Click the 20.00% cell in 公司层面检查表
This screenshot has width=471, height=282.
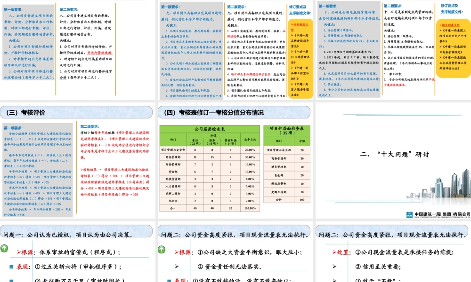(x=250, y=150)
